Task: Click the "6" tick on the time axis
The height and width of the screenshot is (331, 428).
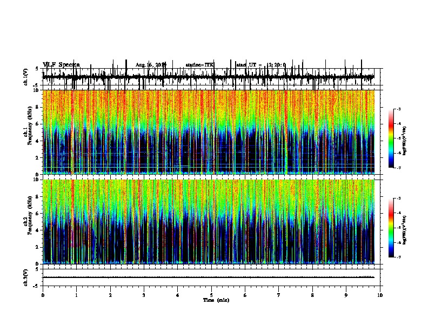Action: [245, 295]
